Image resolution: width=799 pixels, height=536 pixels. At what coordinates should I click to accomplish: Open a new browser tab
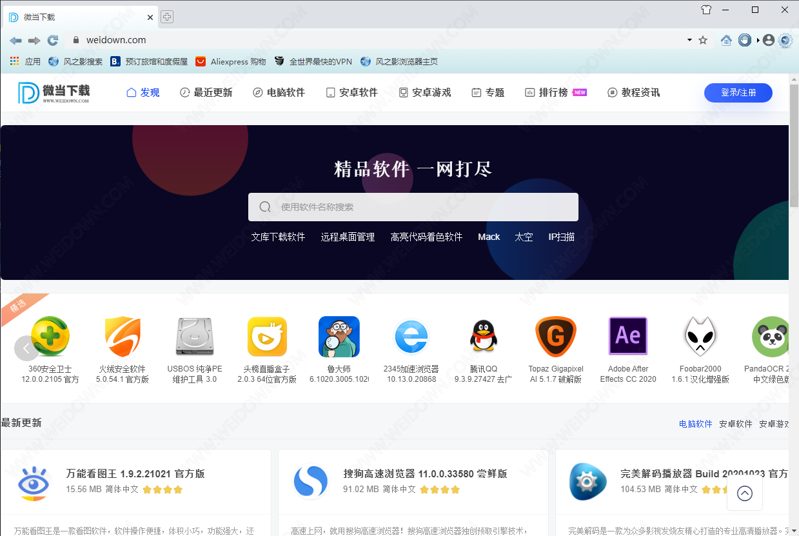pos(166,17)
